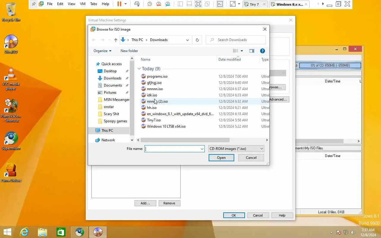Image resolution: width=381 pixels, height=238 pixels.
Task: Open the Tabs menu
Action: point(93,4)
